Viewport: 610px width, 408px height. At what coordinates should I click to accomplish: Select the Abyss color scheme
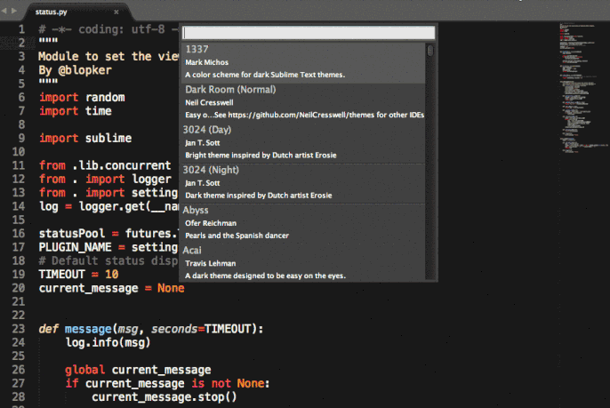click(x=303, y=222)
